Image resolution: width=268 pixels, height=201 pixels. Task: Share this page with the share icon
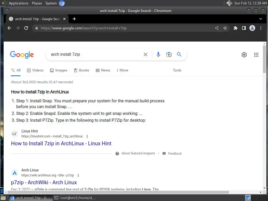coord(217,28)
